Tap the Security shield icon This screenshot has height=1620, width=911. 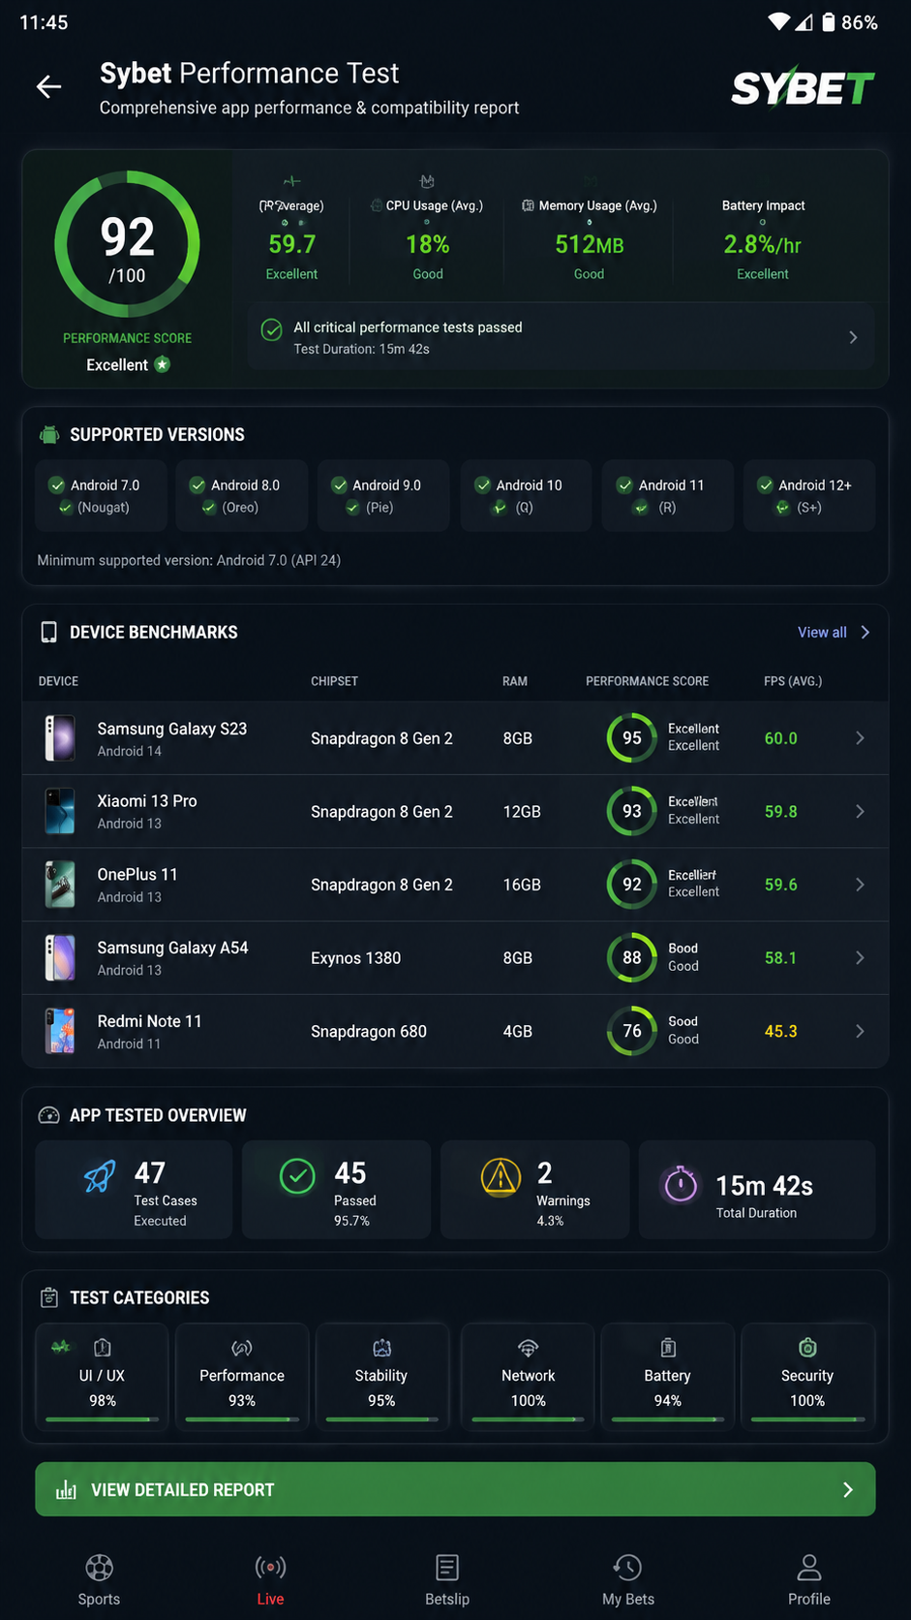[x=807, y=1348]
